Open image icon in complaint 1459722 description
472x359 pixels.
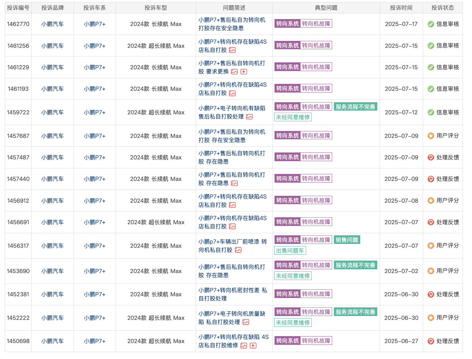tap(249, 117)
